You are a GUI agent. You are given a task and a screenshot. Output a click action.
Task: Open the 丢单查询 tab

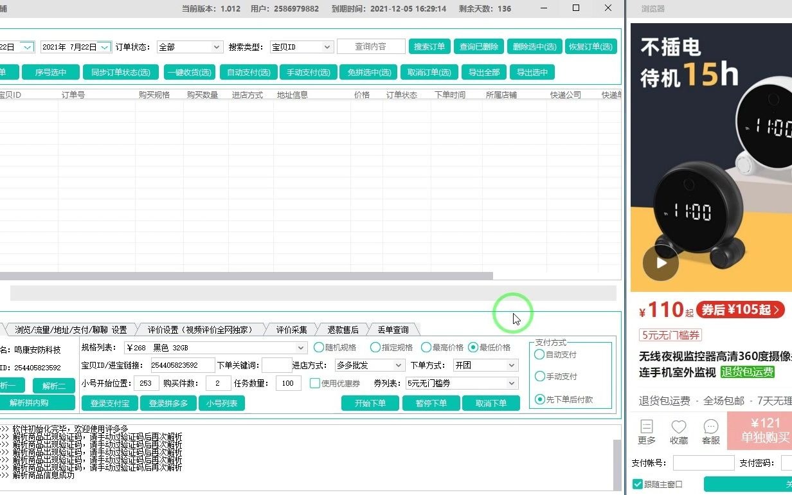tap(392, 328)
